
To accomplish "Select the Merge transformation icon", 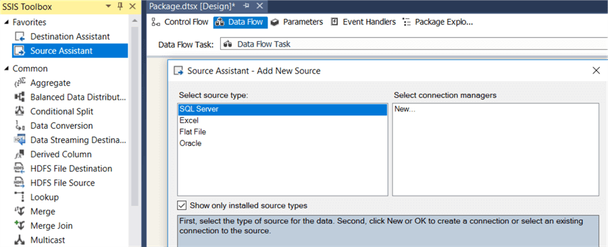I will [x=20, y=212].
